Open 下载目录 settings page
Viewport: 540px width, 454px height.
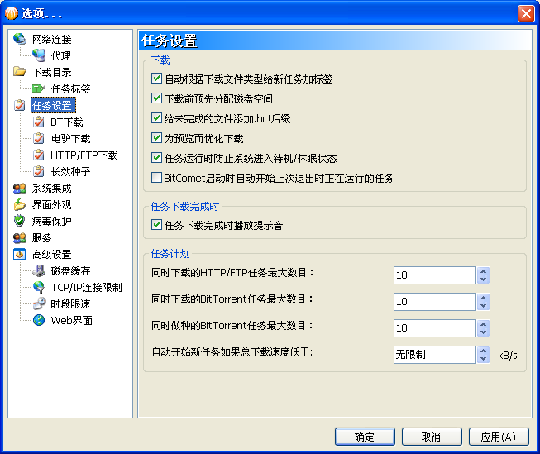coord(51,72)
